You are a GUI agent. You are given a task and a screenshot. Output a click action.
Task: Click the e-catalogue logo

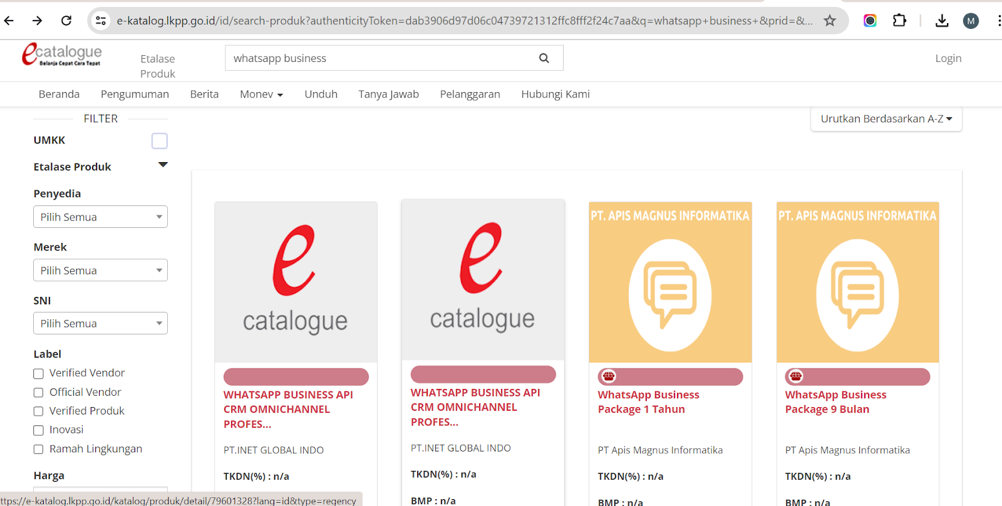coord(61,54)
